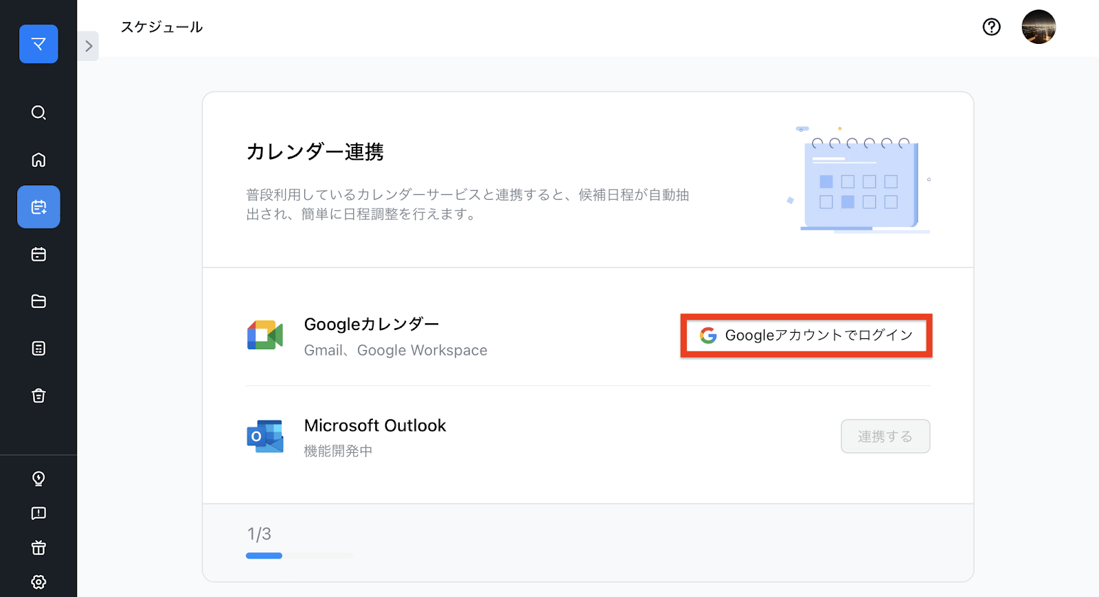Open the calendar icon in sidebar
1099x597 pixels.
(x=38, y=254)
